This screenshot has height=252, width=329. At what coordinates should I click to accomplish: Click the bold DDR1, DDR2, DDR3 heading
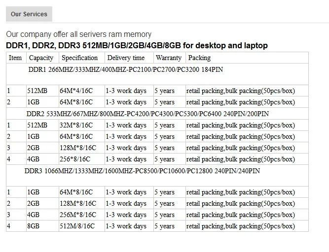tap(137, 46)
